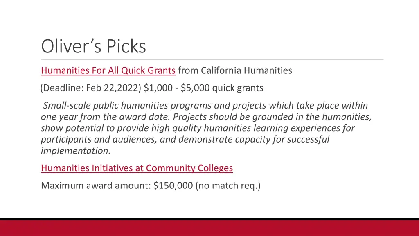419x236 pixels.
Task: Click "one year from the award date" phrase
Action: click(x=106, y=117)
